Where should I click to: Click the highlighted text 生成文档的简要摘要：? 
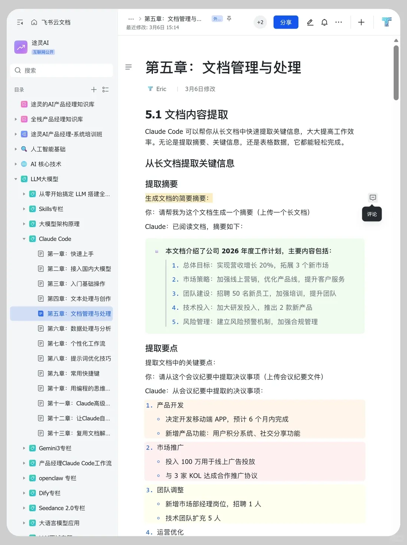pos(179,198)
